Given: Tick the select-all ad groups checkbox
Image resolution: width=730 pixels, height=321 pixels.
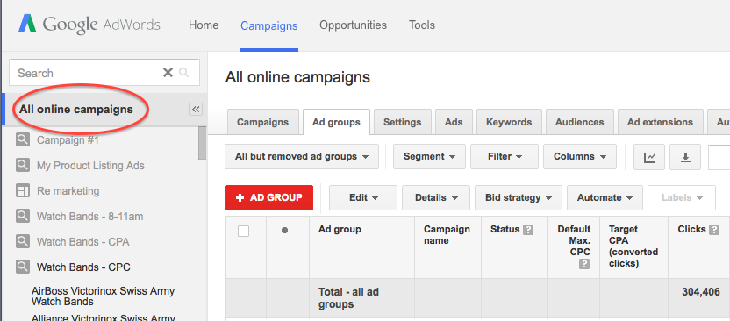Looking at the screenshot, I should click(244, 231).
